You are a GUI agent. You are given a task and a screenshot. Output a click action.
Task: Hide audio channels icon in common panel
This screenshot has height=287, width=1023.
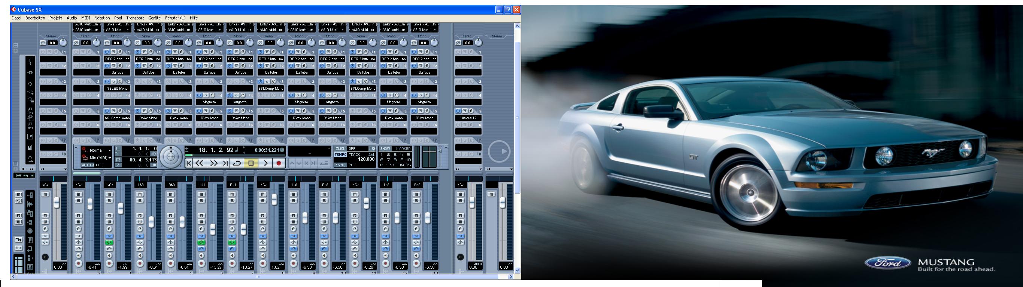tap(30, 204)
